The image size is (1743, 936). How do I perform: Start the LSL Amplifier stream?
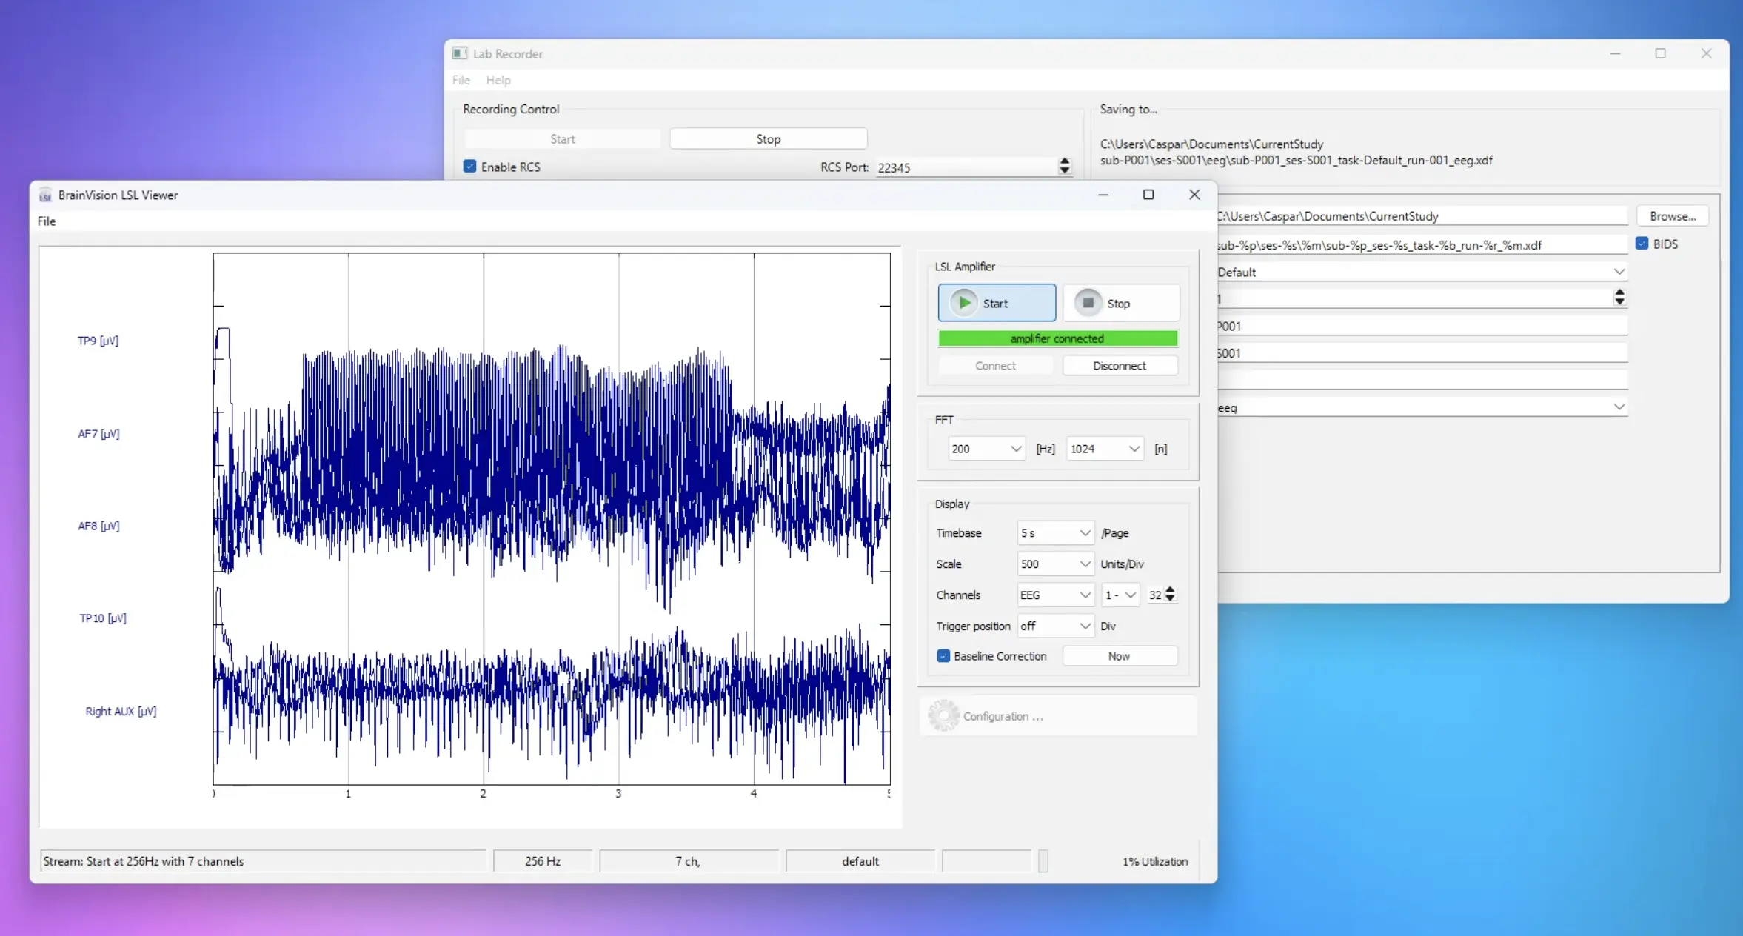click(x=997, y=303)
